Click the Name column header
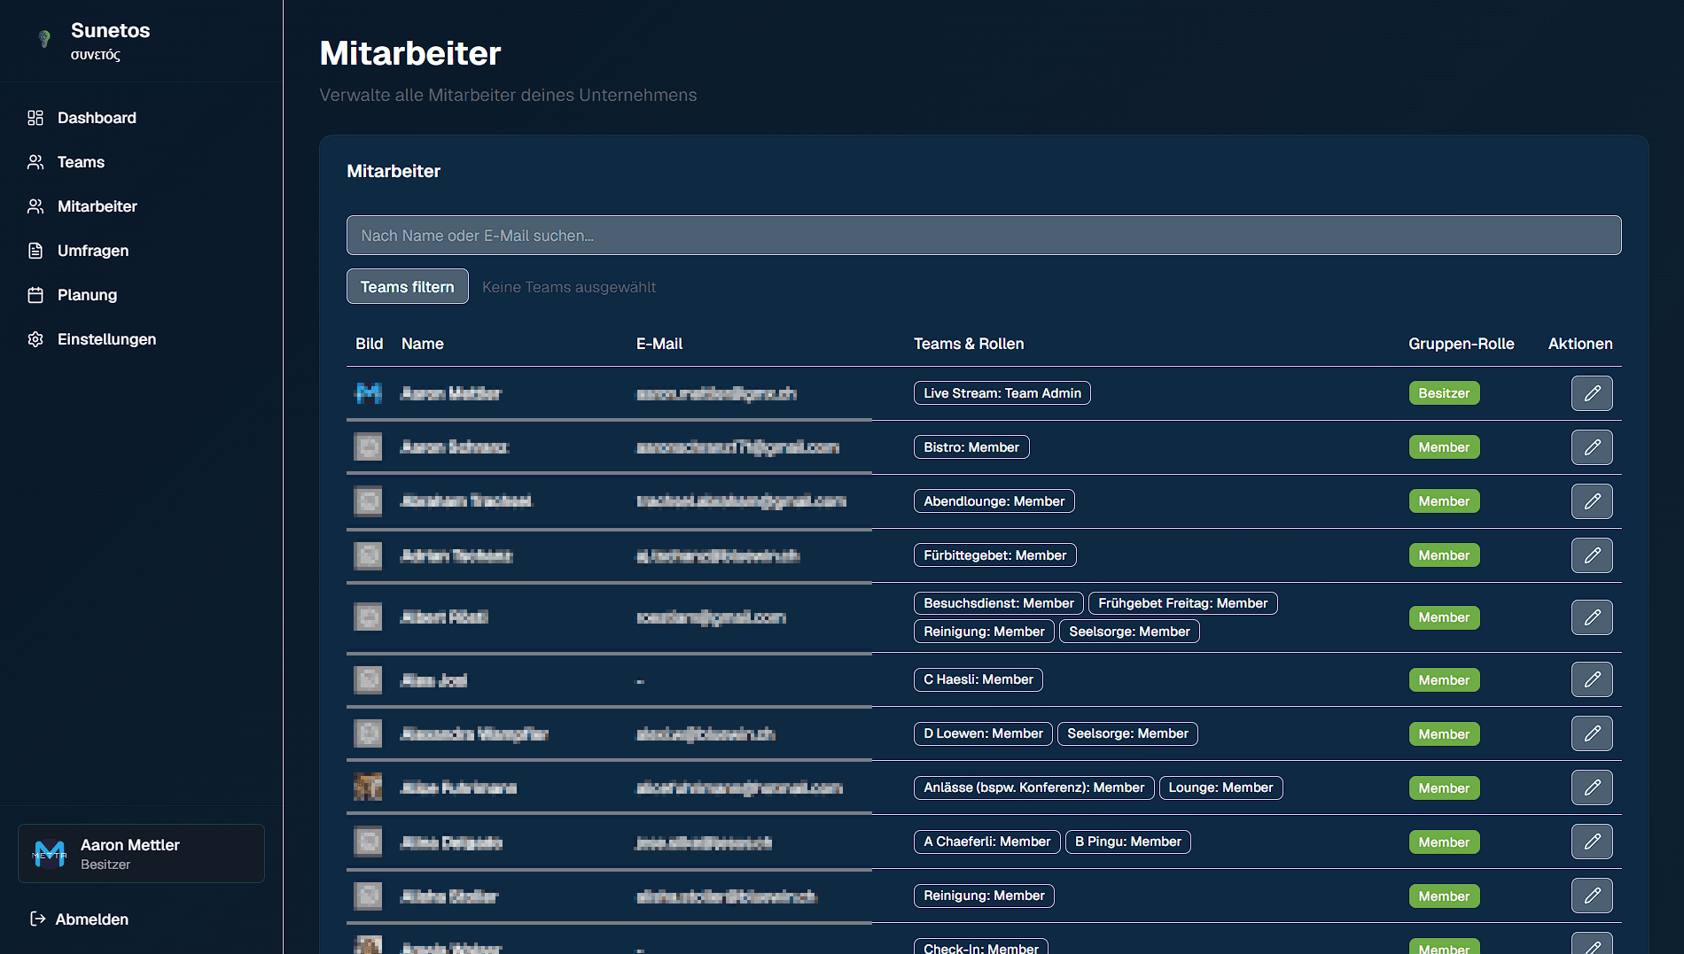 coord(422,344)
